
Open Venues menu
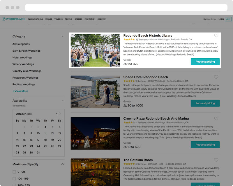(49, 19)
